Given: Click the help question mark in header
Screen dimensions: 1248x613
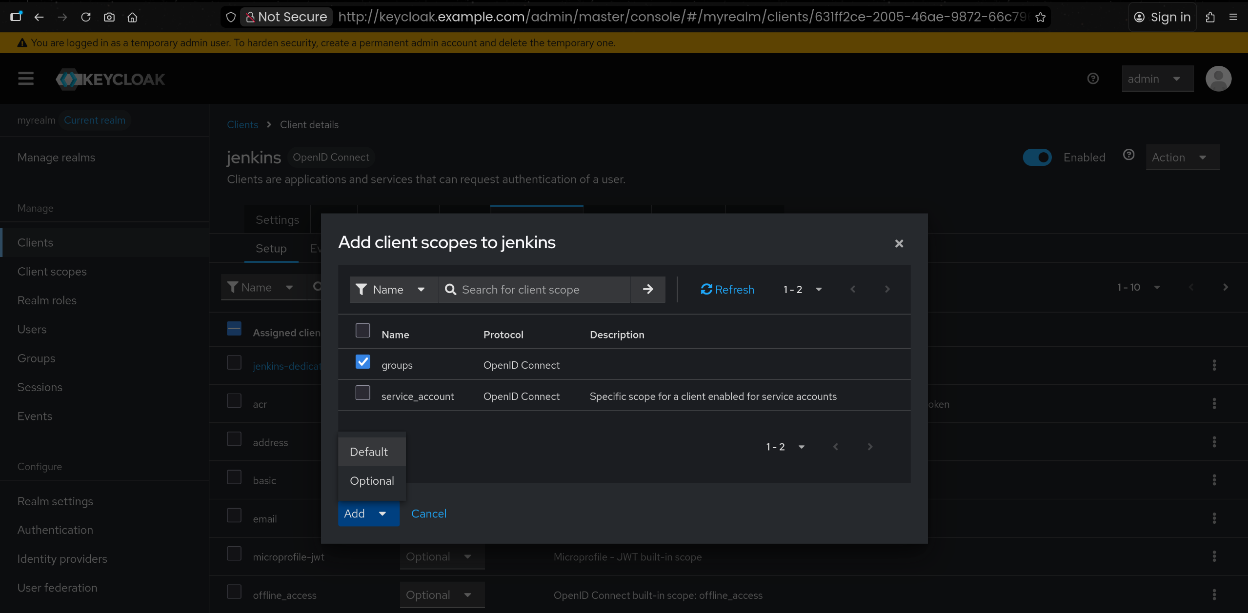Looking at the screenshot, I should [x=1093, y=79].
